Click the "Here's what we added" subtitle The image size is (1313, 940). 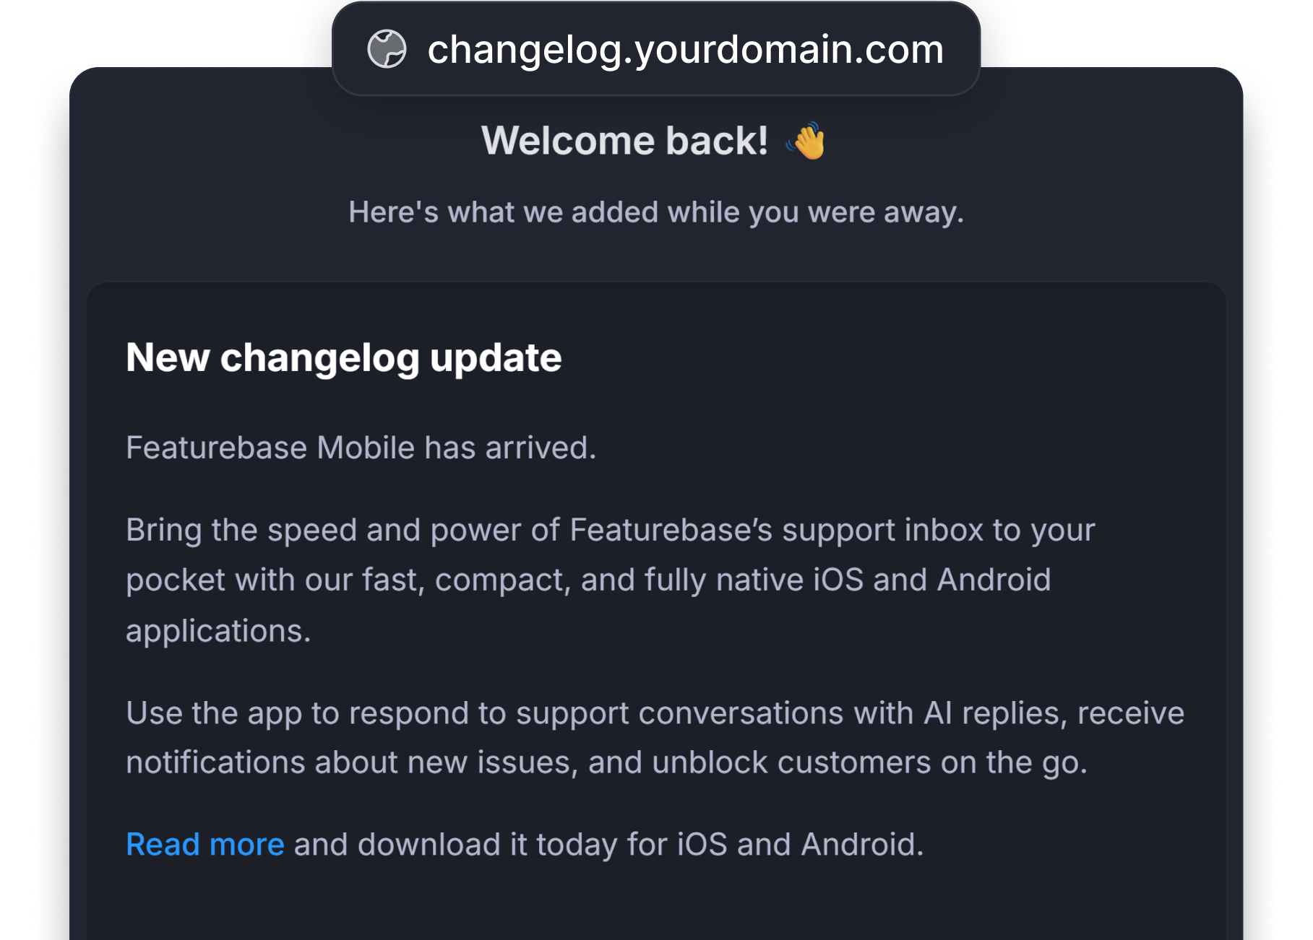click(656, 212)
